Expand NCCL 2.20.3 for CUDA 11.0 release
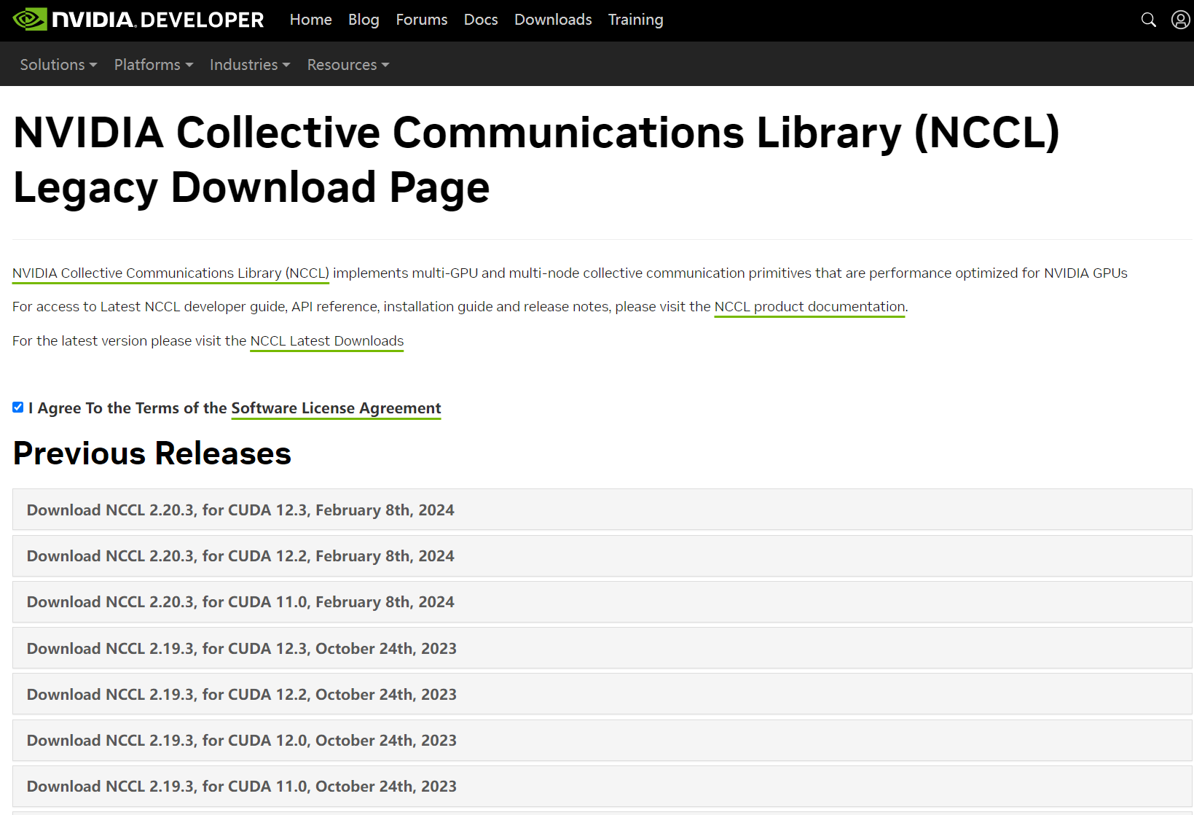Viewport: 1194px width, 815px height. tap(602, 601)
